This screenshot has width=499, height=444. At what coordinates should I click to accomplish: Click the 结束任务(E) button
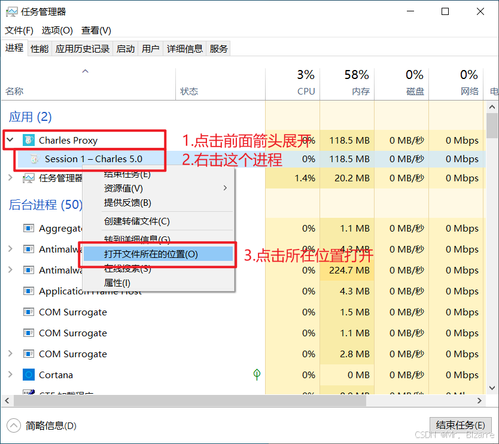(x=461, y=425)
